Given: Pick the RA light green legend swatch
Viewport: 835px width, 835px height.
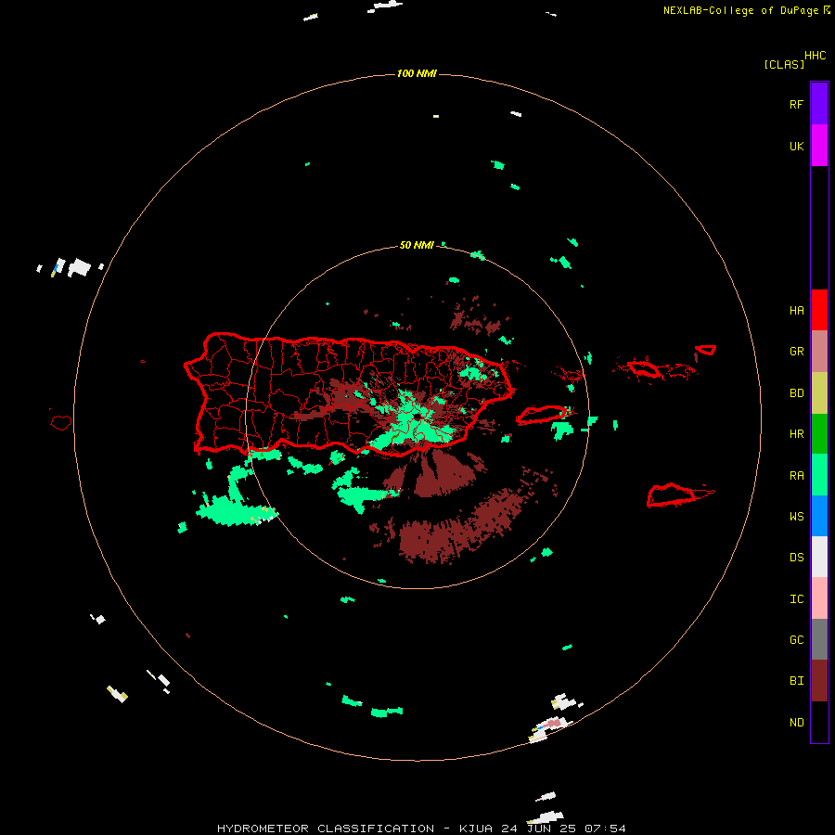Looking at the screenshot, I should (819, 475).
